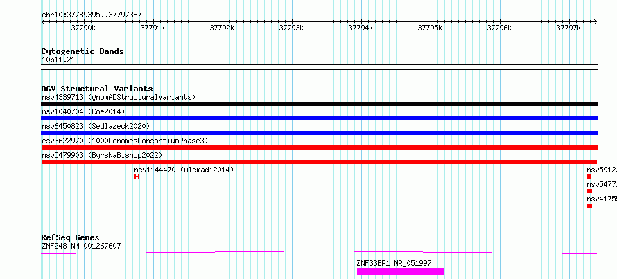Click the ZNF33BP1|NR_051997 gene label
The height and width of the screenshot is (279, 617).
(394, 263)
